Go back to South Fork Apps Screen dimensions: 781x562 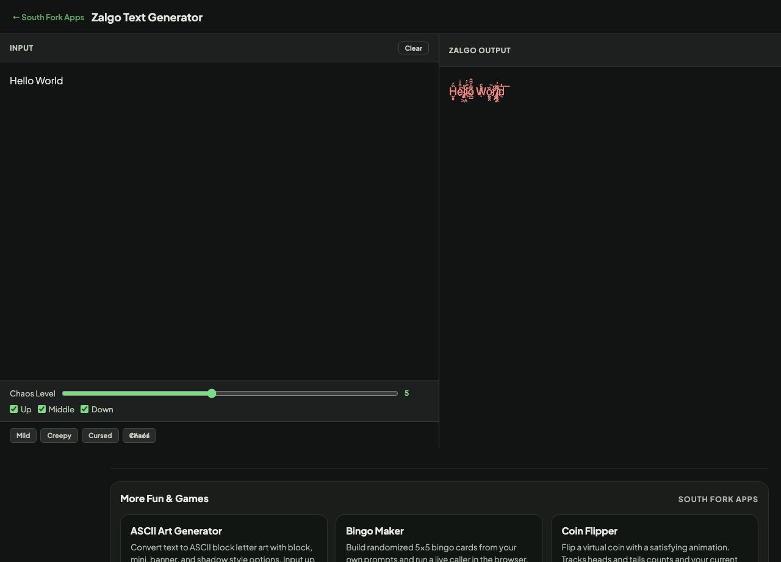(x=48, y=17)
